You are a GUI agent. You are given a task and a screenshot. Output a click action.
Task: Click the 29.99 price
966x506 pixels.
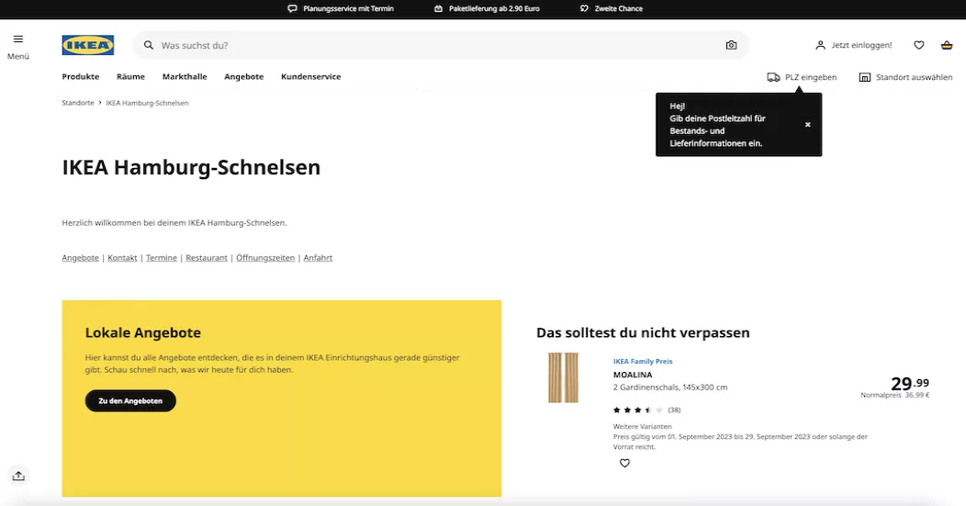(x=910, y=383)
